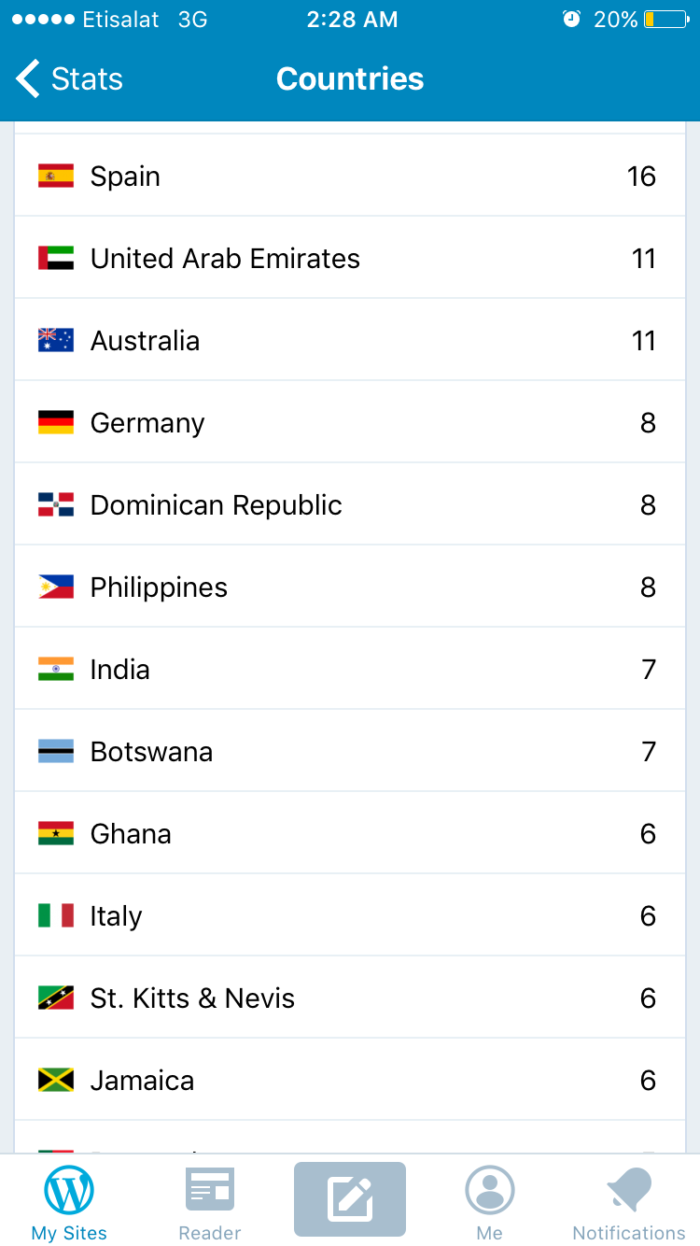Tap the back chevron to Stats

28,79
